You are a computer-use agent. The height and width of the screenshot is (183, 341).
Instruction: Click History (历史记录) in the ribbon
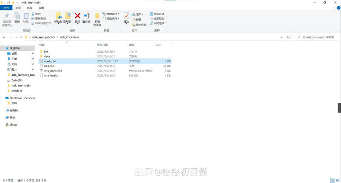click(139, 25)
